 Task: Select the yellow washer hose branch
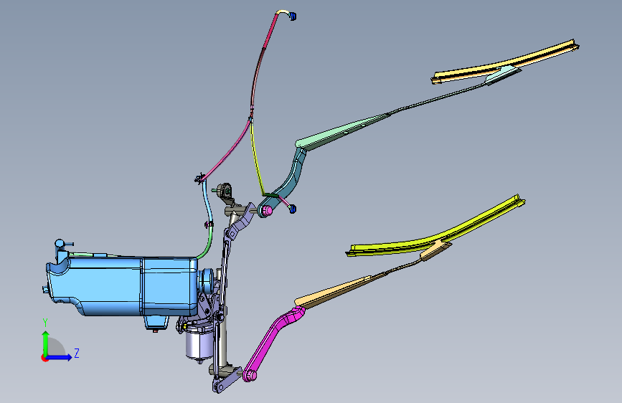click(x=256, y=158)
